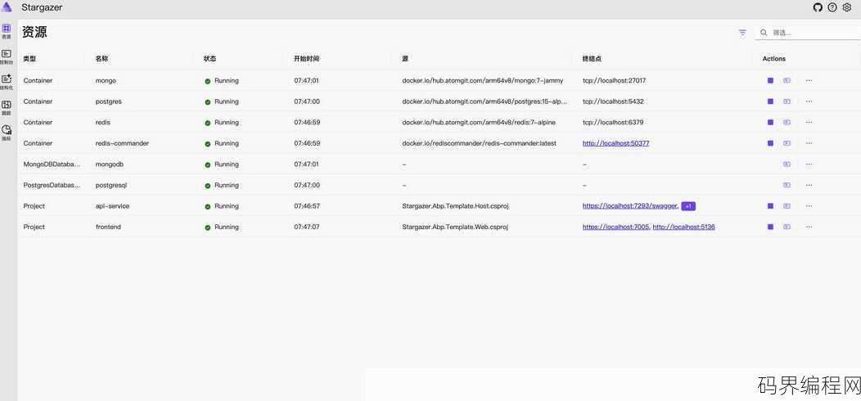Screen dimensions: 861x401
Task: Click the Stargazer.Abp.Template.Web.csproj source
Action: coord(455,227)
